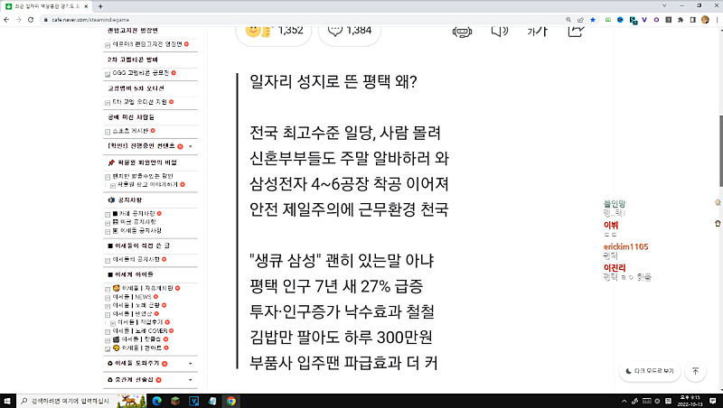The image size is (723, 408).
Task: Open the OGQ 고멤티콘 공모전 board
Action: click(x=141, y=73)
